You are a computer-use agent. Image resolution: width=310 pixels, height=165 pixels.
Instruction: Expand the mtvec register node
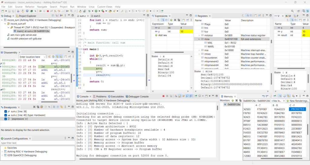199,54
